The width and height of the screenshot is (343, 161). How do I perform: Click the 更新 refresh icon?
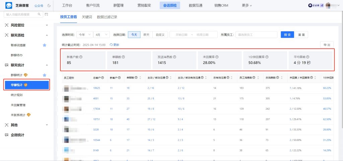(x=111, y=45)
